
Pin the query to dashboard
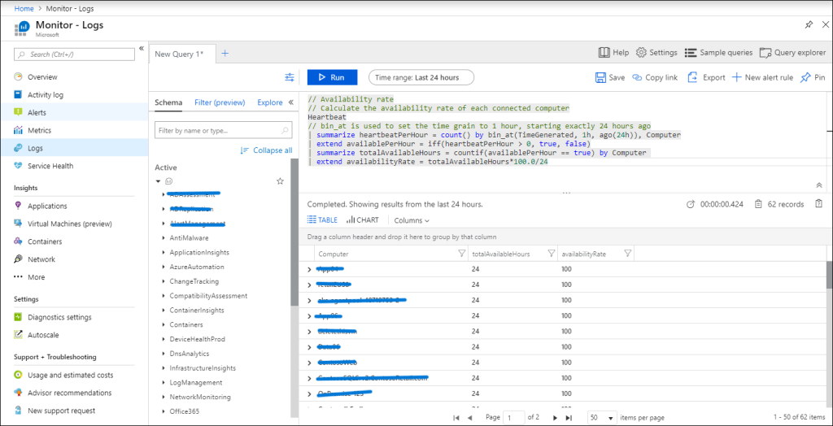(813, 77)
